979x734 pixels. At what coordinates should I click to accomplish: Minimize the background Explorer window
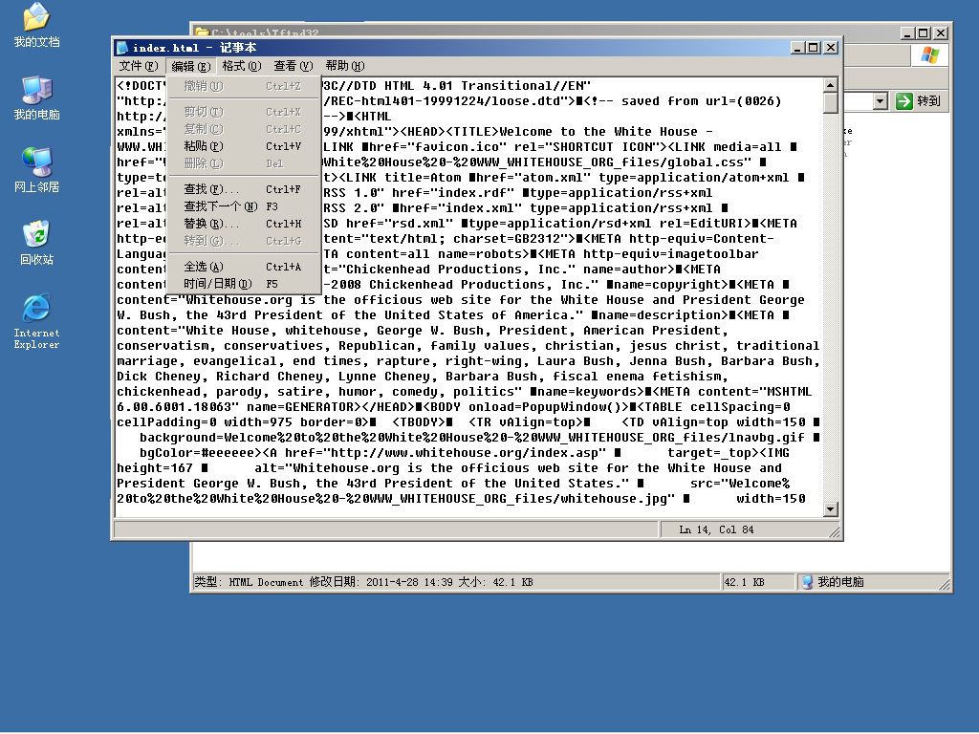click(x=907, y=33)
